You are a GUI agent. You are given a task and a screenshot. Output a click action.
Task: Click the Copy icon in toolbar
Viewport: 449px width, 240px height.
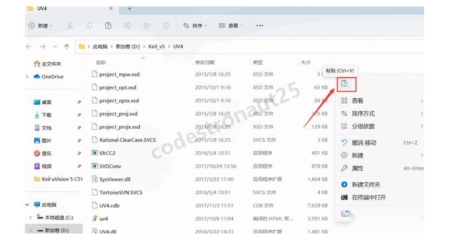coord(89,26)
